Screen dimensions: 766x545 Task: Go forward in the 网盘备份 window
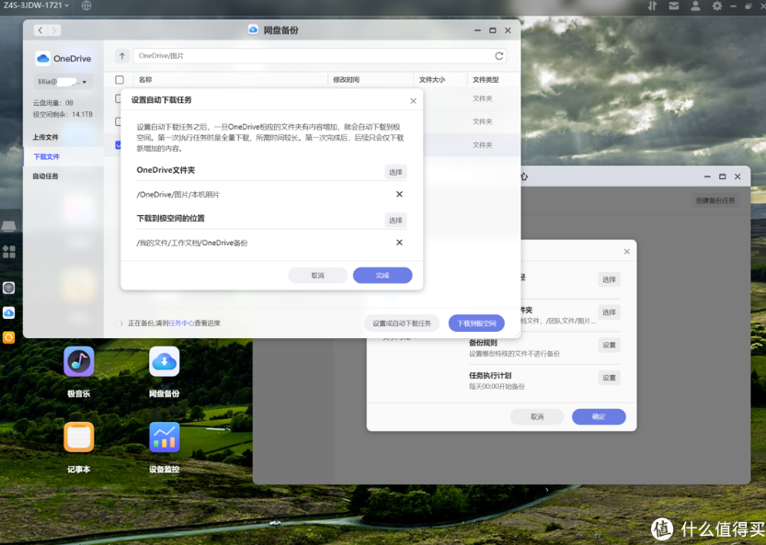pos(54,30)
